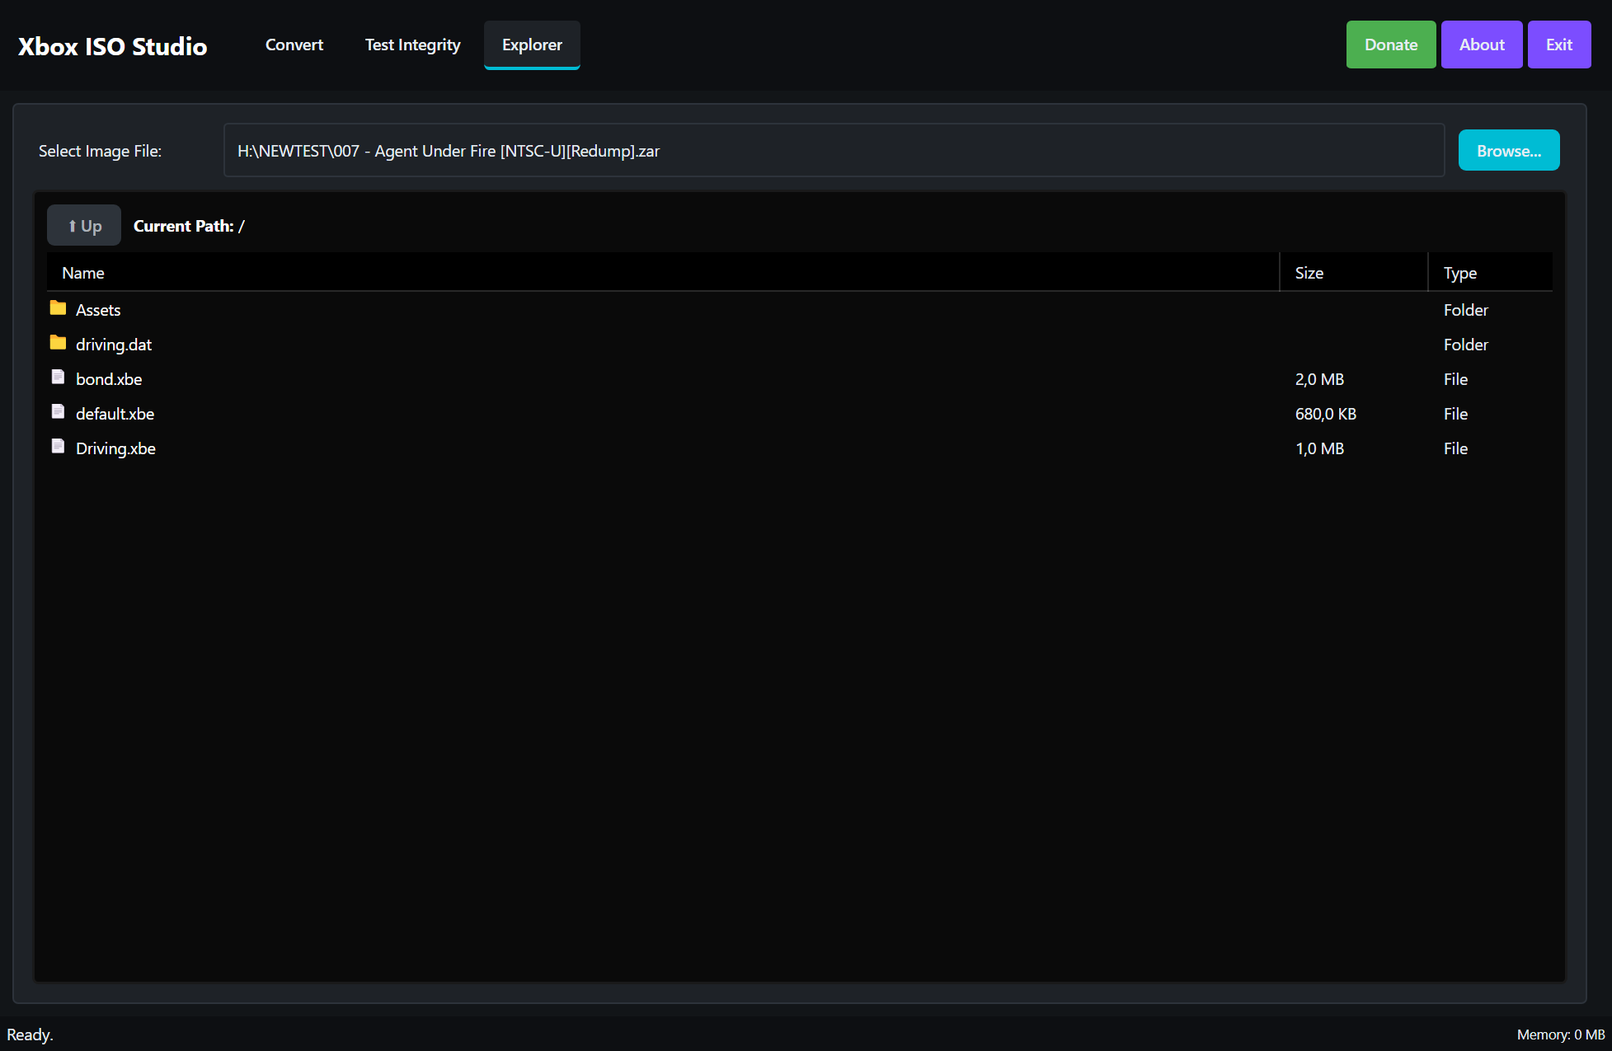Viewport: 1612px width, 1051px height.
Task: Click the green Donate button
Action: click(x=1391, y=45)
